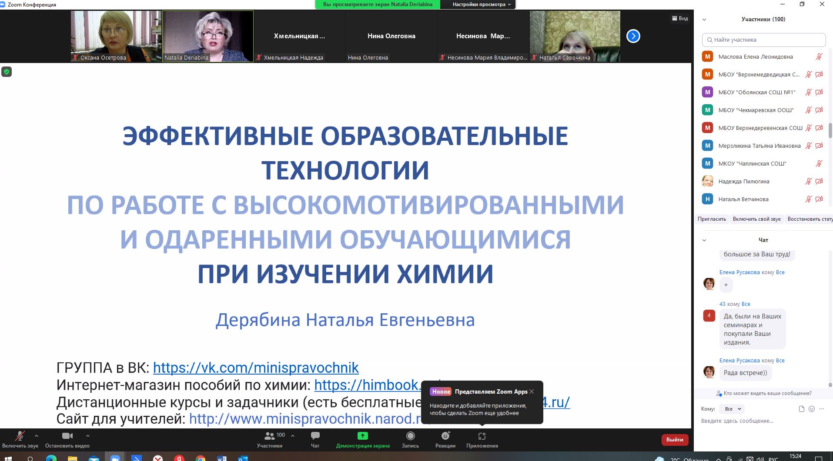Screen dimensions: 833x461
Task: Open video options arrow beside camera
Action: tap(88, 435)
